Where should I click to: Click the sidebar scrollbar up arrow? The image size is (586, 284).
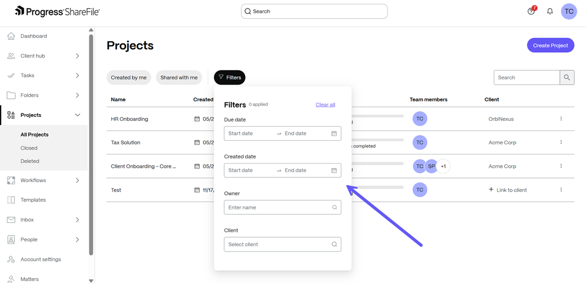tap(91, 30)
